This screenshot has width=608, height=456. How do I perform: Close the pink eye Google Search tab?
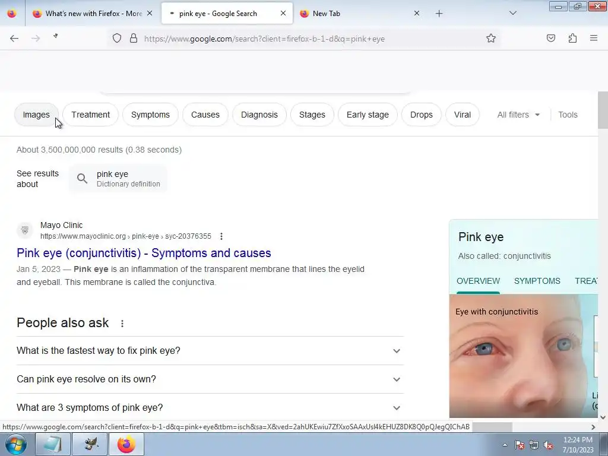283,13
